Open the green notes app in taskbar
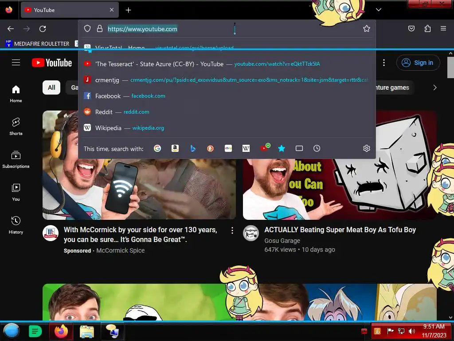454x341 pixels. tap(35, 331)
